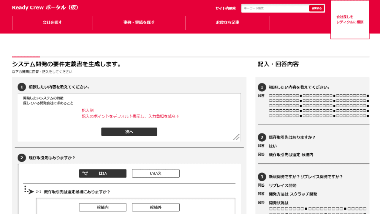This screenshot has width=380, height=214.
Task: Click the number 2 badge in 記入・回答内容 panel
Action: [x=262, y=137]
